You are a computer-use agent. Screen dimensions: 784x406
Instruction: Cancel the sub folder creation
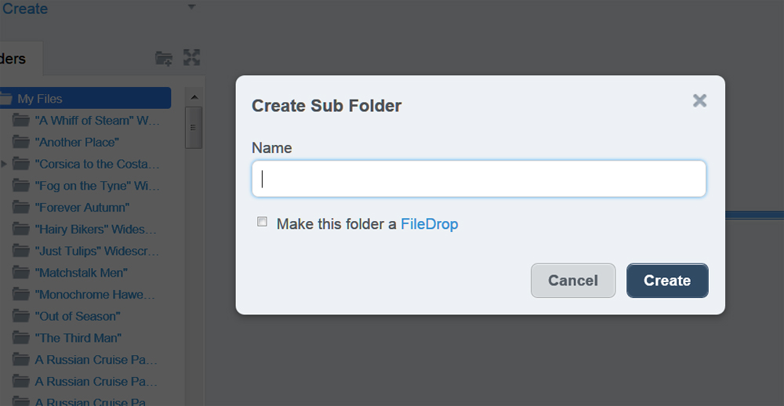pyautogui.click(x=573, y=281)
